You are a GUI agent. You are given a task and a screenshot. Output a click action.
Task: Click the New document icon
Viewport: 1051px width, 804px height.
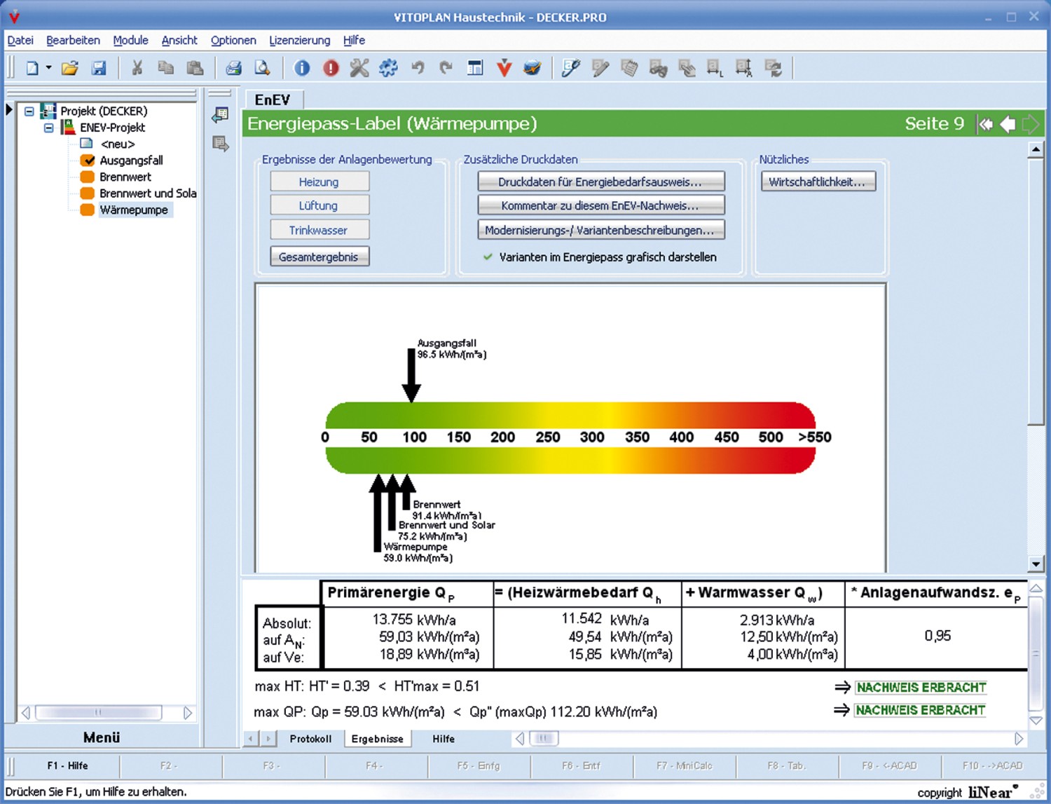(32, 68)
